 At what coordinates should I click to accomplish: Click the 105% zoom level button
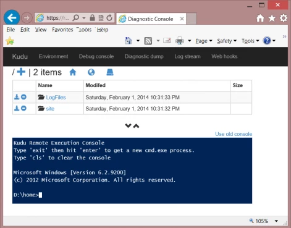tap(259, 221)
